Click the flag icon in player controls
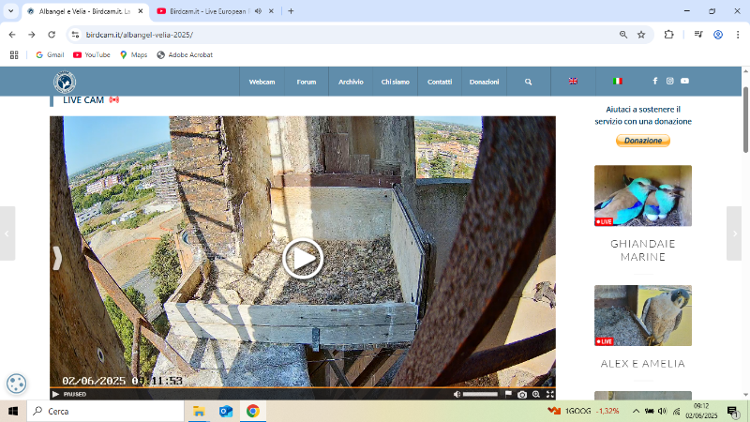Screen dimensions: 750x422 tap(508, 394)
